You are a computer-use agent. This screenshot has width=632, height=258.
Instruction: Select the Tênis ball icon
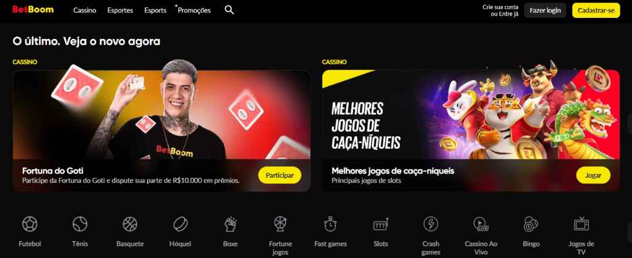80,224
